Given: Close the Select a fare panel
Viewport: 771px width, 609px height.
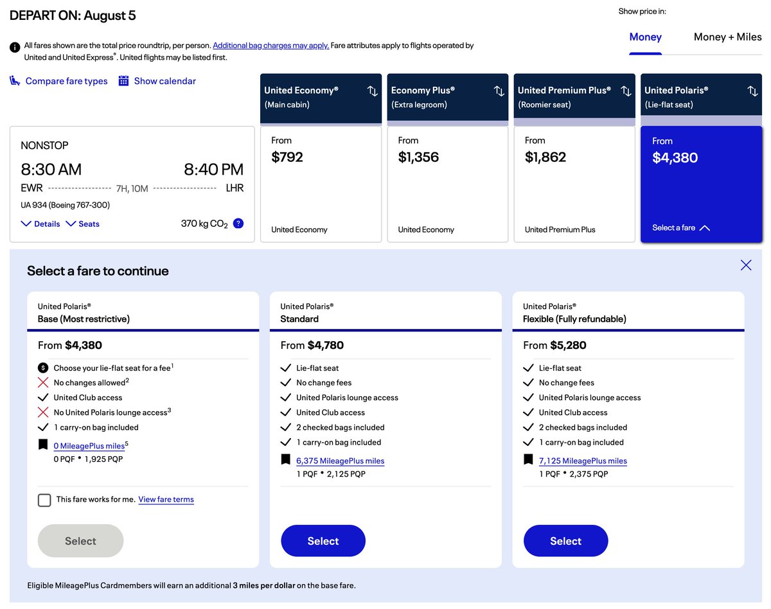Looking at the screenshot, I should 746,265.
